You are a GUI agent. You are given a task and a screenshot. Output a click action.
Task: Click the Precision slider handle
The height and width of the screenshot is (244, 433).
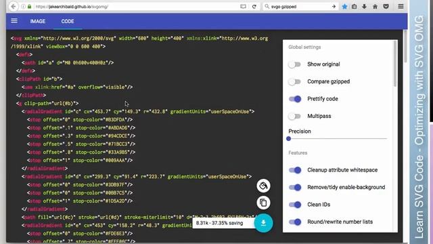(289, 138)
